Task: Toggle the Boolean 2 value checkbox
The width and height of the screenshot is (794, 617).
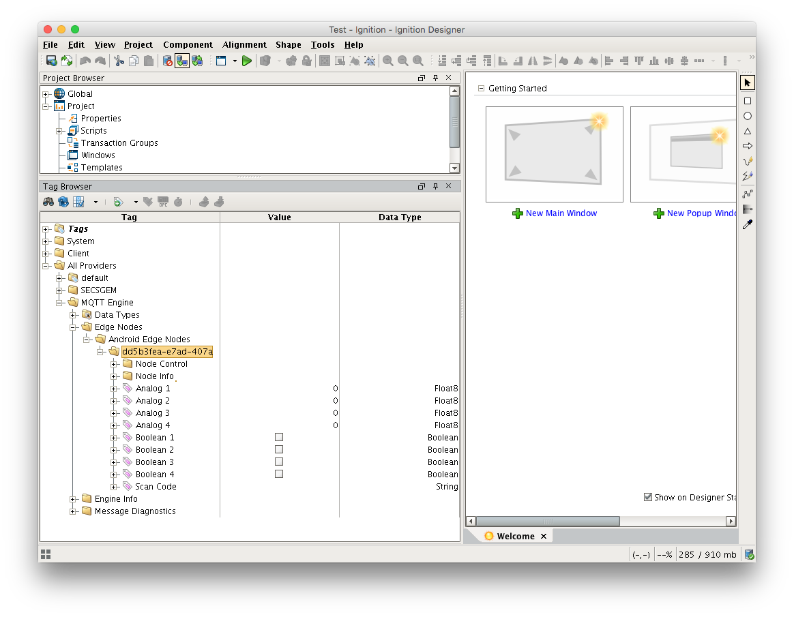Action: tap(279, 449)
